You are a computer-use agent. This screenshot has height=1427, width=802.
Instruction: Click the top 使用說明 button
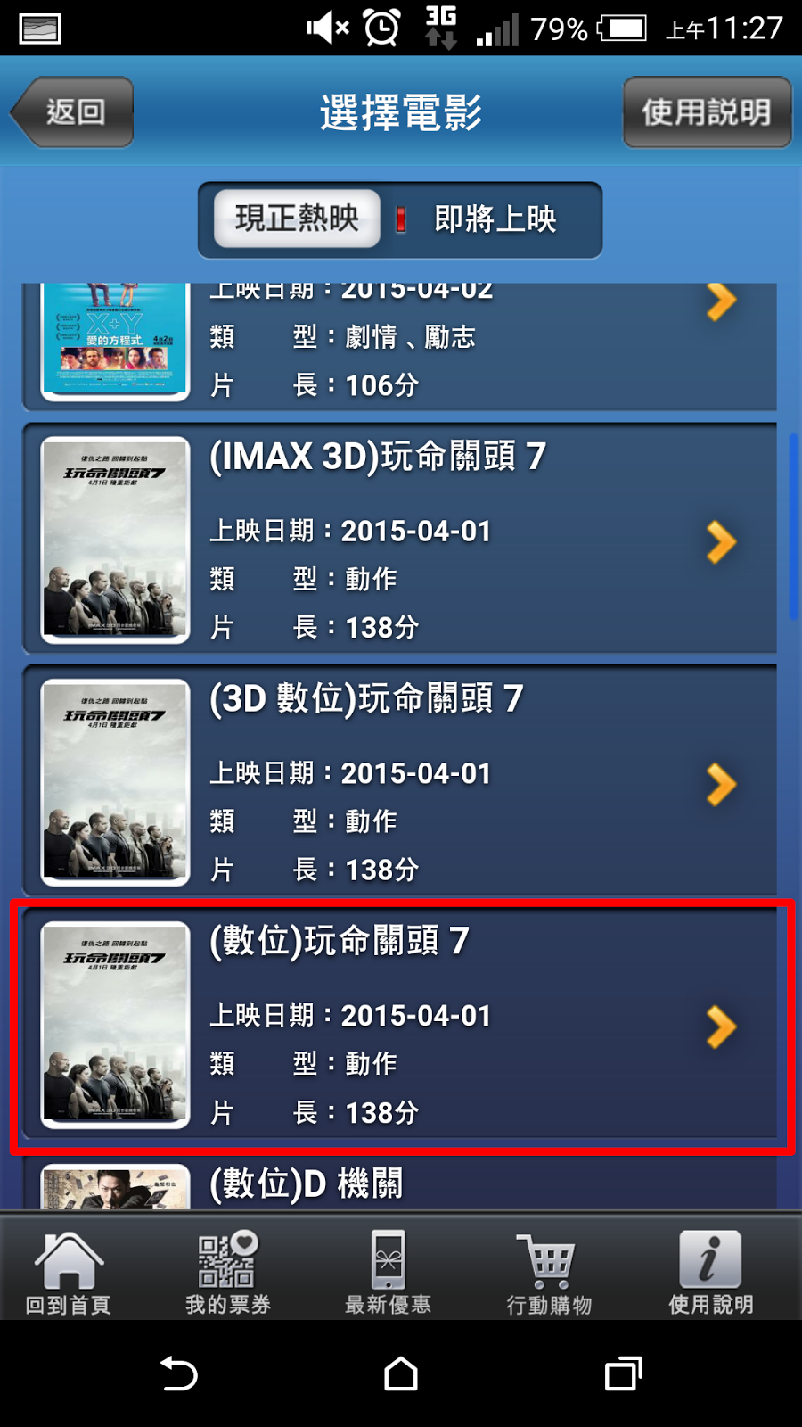coord(707,112)
